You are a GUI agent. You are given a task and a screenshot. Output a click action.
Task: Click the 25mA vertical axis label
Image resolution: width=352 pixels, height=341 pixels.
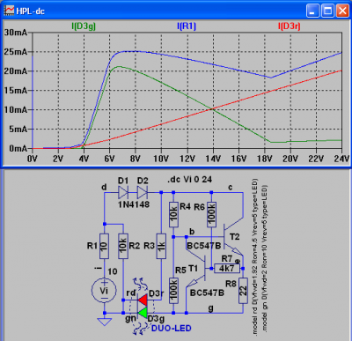[x=15, y=52]
